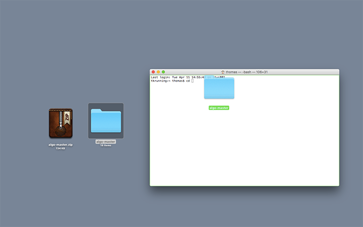Click the "algo-master" label under the desktop folder
The width and height of the screenshot is (363, 227).
(105, 142)
